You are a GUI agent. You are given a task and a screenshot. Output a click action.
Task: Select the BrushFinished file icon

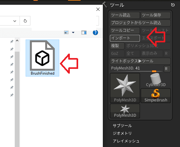tap(42, 58)
